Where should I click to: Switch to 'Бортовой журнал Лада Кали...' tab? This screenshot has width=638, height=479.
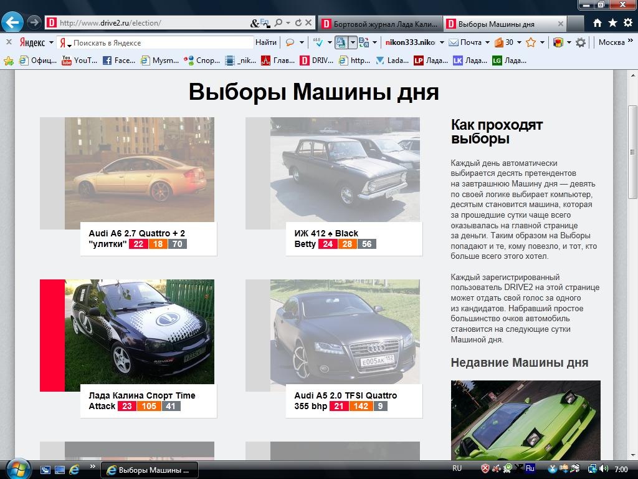point(380,24)
